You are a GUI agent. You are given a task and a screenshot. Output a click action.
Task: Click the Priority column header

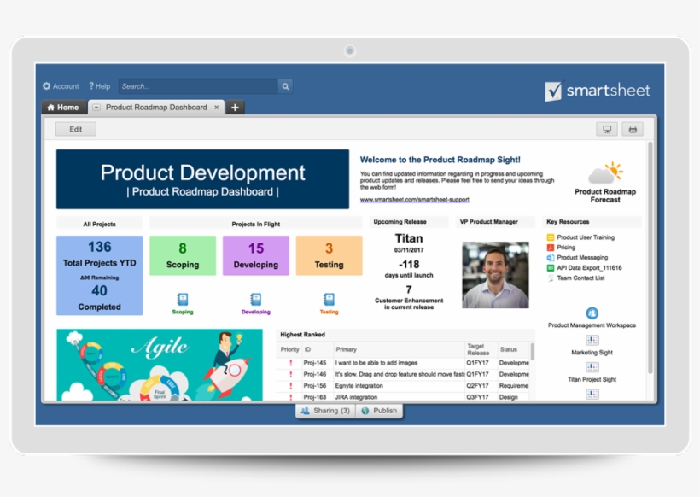(x=289, y=349)
